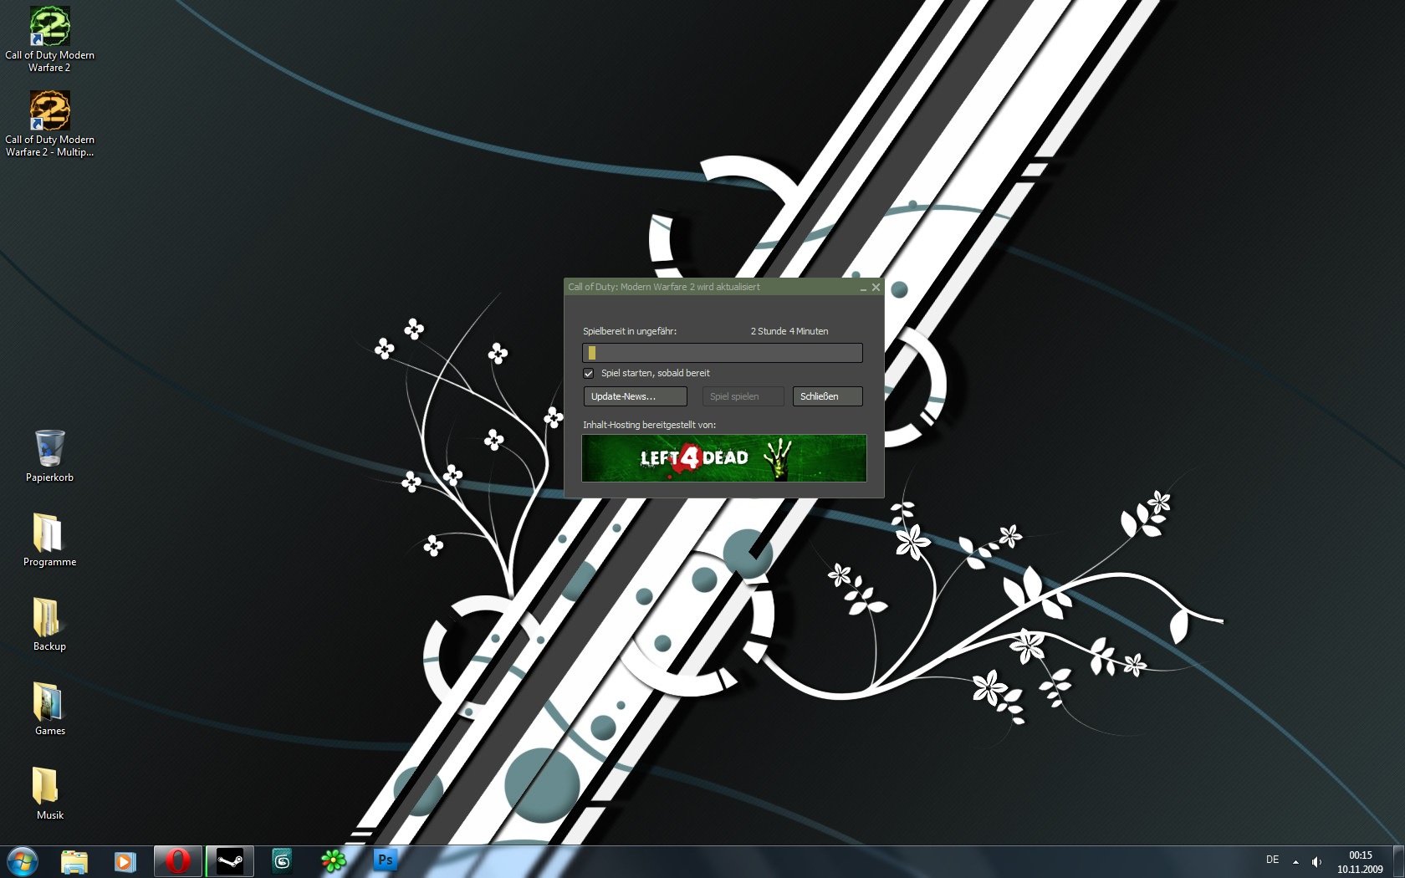This screenshot has width=1405, height=878.
Task: Open Call of Duty Modern Warfare 2 shortcut
Action: (49, 39)
